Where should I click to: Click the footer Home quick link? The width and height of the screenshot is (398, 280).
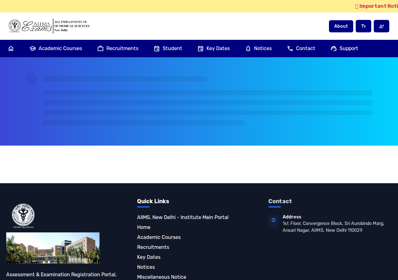click(x=144, y=227)
